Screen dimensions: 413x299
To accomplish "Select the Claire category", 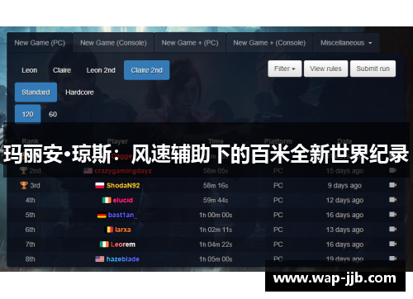I will (62, 70).
